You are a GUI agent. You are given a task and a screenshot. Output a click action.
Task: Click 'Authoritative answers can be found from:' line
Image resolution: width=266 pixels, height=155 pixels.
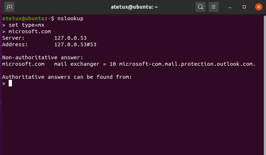(x=67, y=77)
